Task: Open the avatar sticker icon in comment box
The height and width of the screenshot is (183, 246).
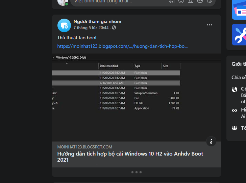Action: point(172,1)
